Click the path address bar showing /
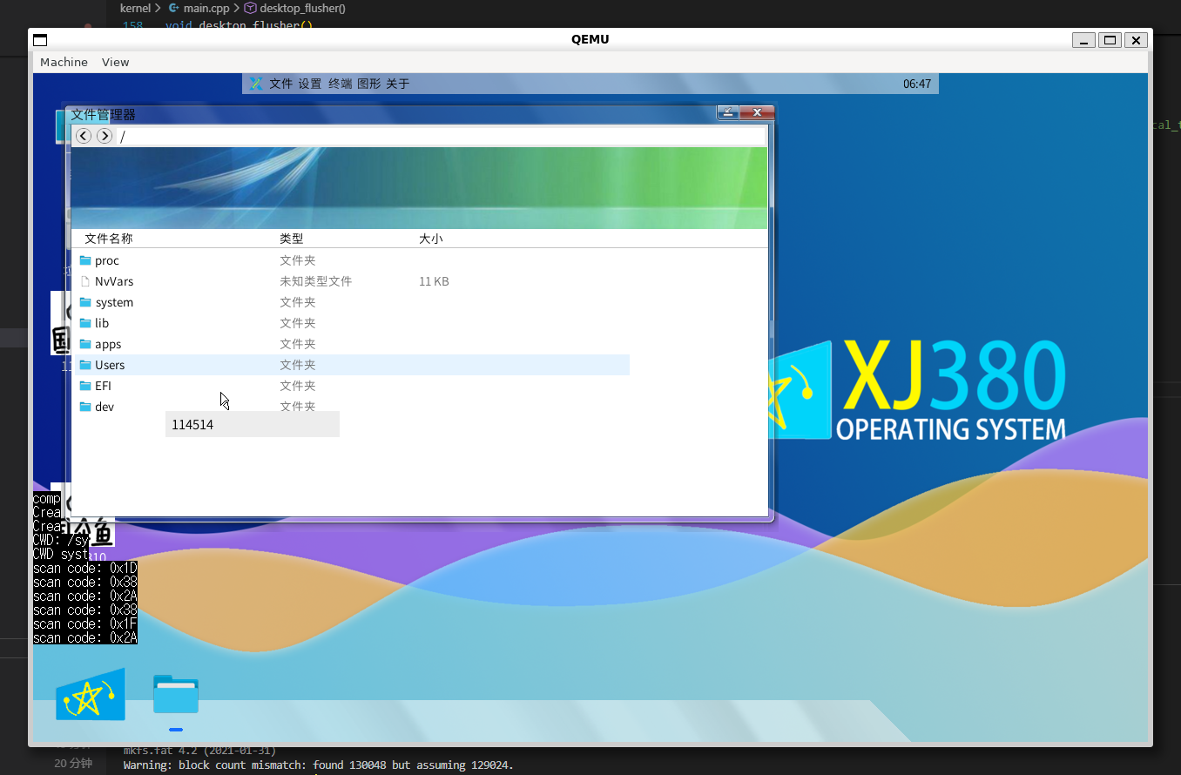This screenshot has height=775, width=1181. (435, 136)
